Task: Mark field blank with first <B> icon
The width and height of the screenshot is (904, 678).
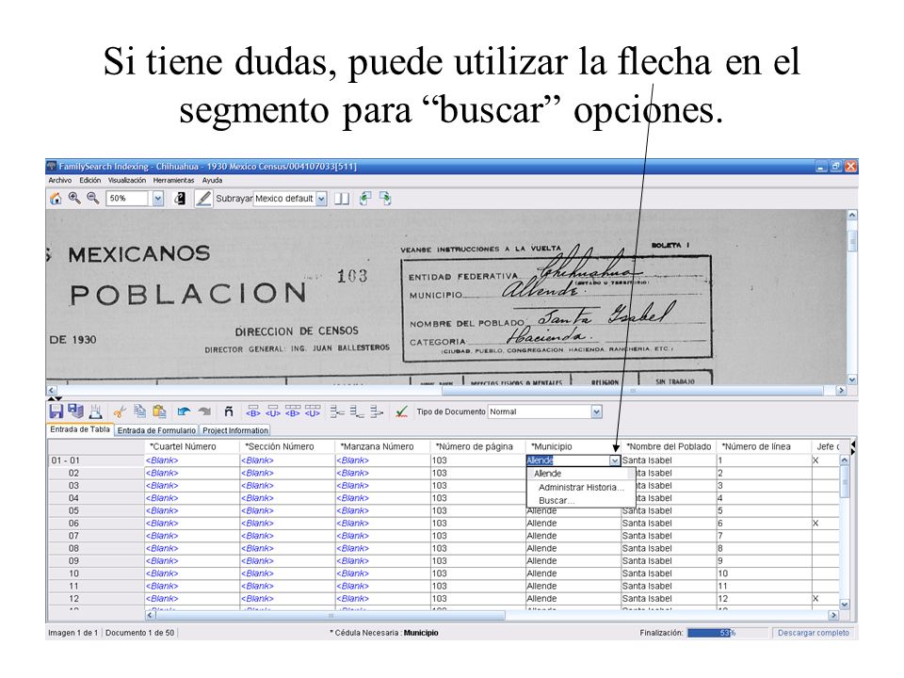Action: pos(253,412)
